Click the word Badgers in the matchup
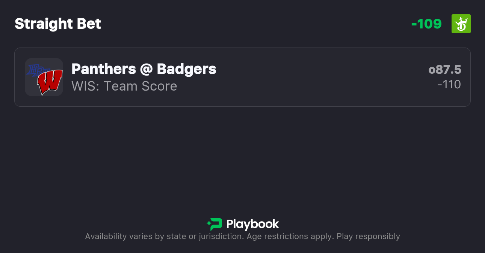 (186, 69)
